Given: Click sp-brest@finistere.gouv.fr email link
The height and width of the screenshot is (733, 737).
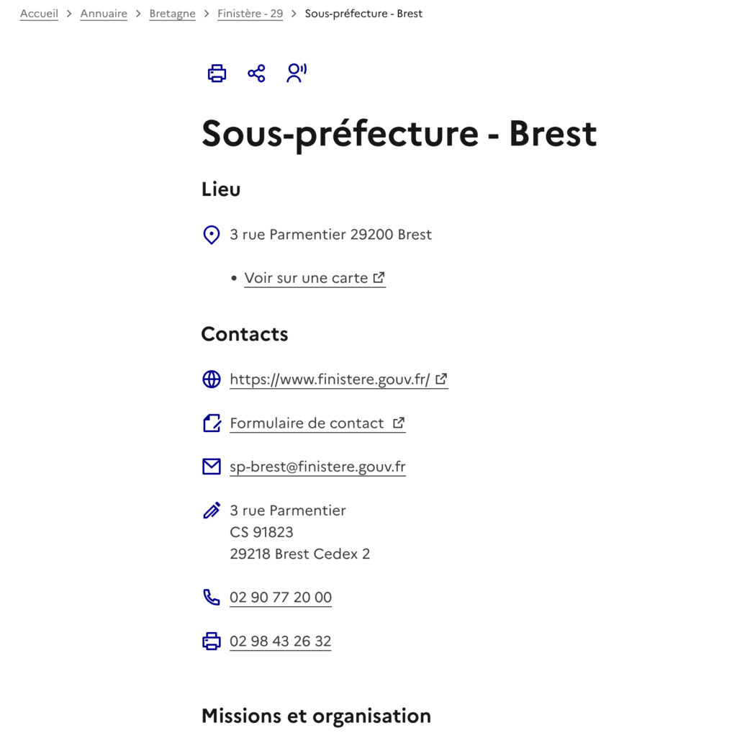Looking at the screenshot, I should [317, 467].
